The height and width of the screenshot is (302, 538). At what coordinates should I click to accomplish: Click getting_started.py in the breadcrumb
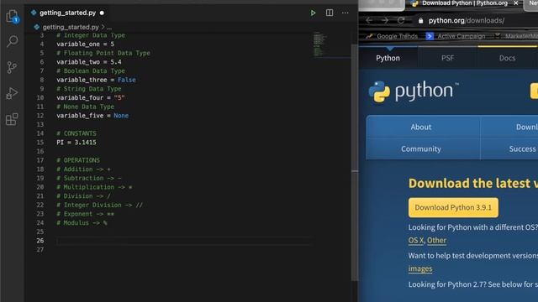point(71,27)
